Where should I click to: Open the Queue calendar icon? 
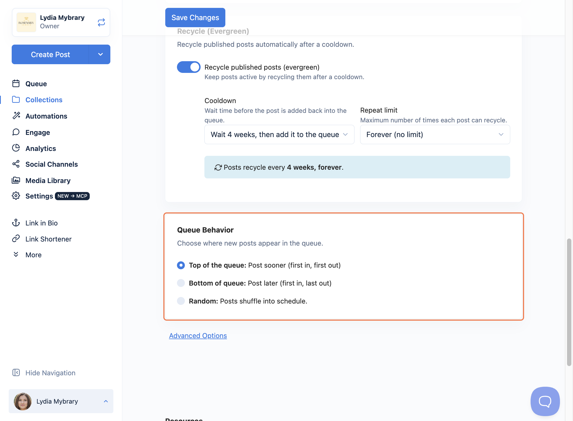click(16, 83)
